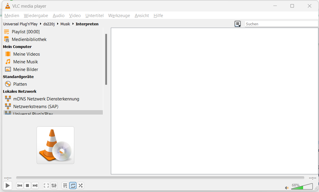
Task: Set volume using the volume slider
Action: pyautogui.click(x=302, y=186)
